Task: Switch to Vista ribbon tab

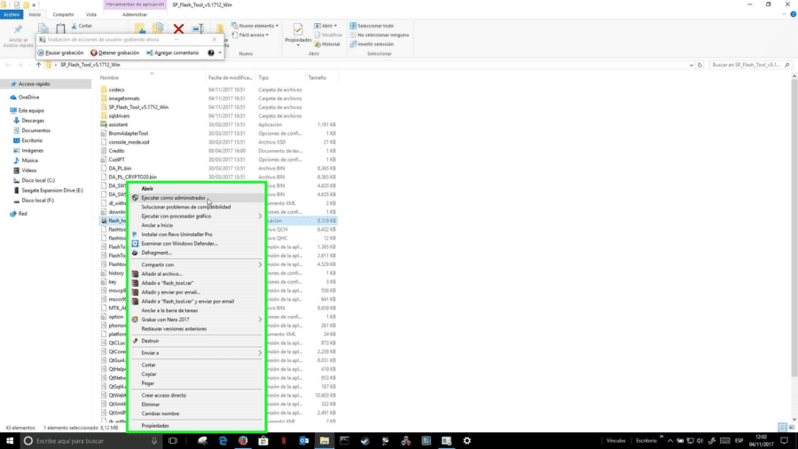Action: coord(91,15)
